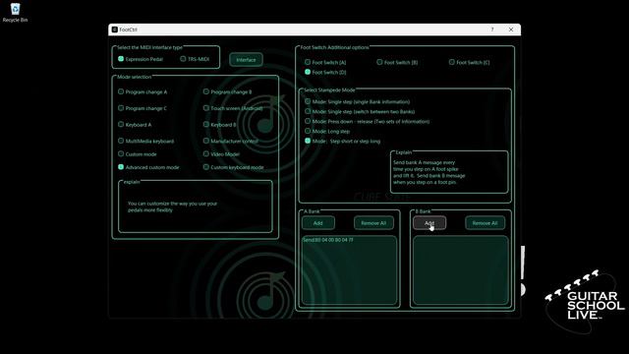Select Foot Switch [D]
Image resolution: width=629 pixels, height=354 pixels.
click(325, 72)
